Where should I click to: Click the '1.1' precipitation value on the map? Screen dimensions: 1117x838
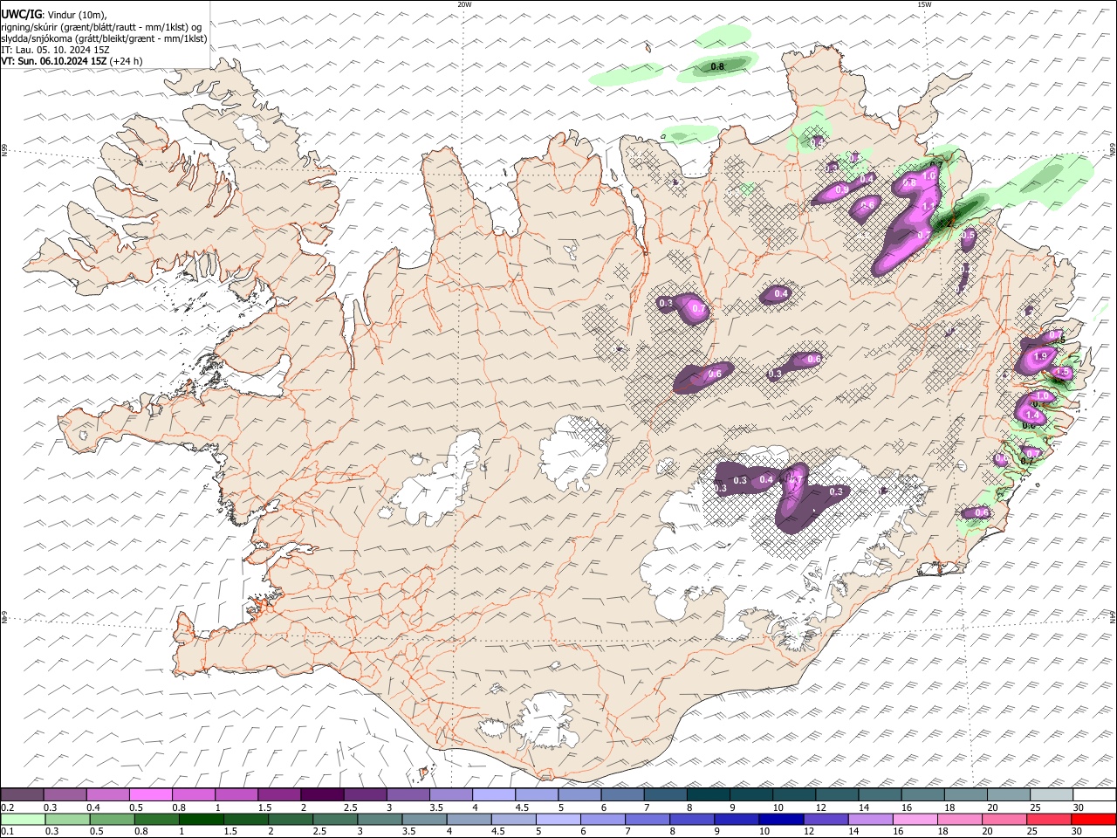[x=929, y=207]
